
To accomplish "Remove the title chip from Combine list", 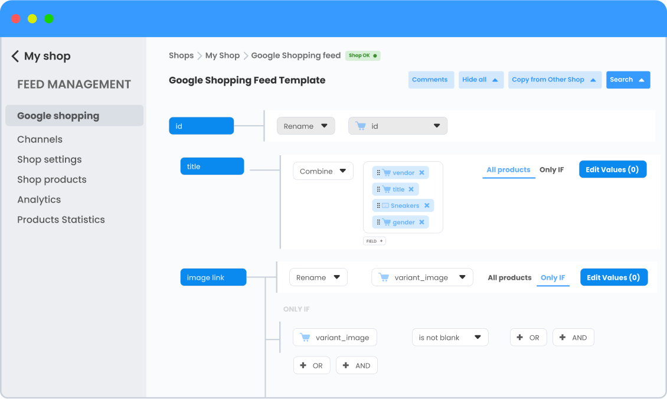I will (x=411, y=189).
